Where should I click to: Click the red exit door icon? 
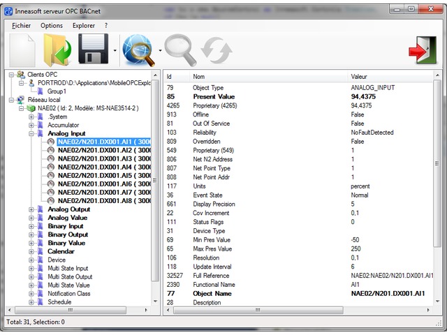[421, 50]
